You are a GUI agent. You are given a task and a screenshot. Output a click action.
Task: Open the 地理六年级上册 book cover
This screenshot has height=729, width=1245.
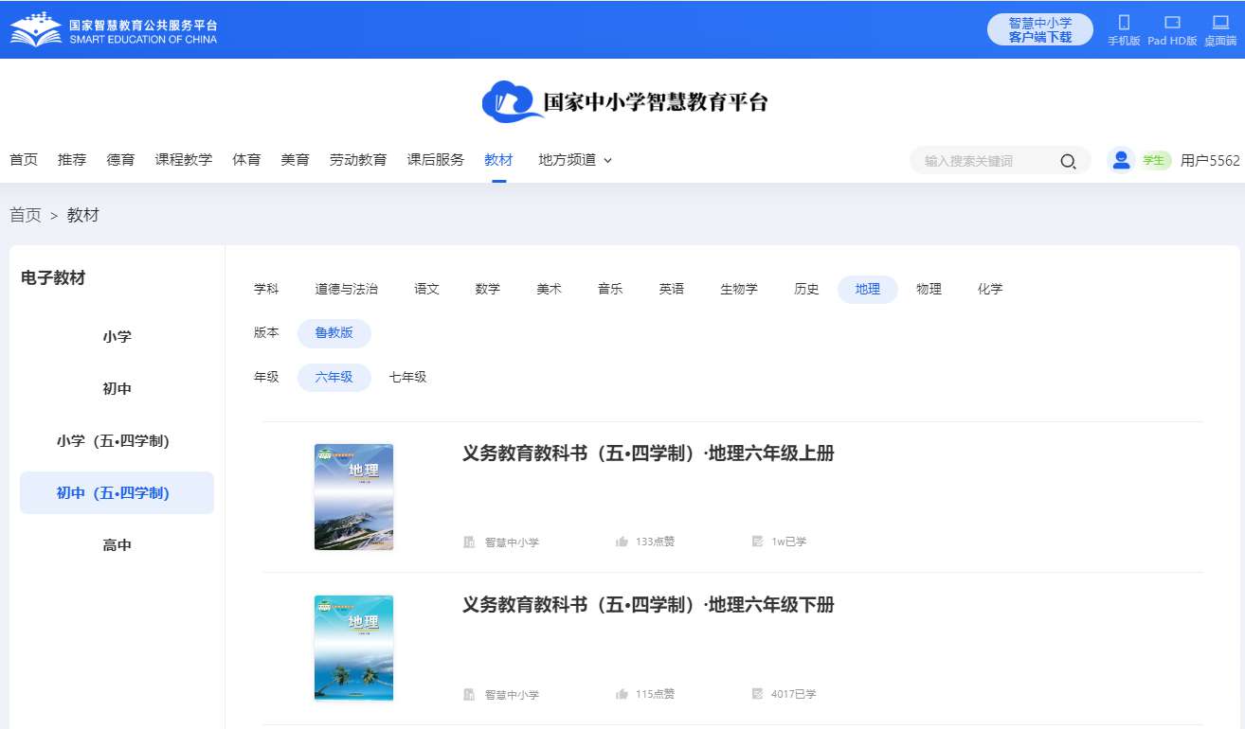[x=353, y=497]
